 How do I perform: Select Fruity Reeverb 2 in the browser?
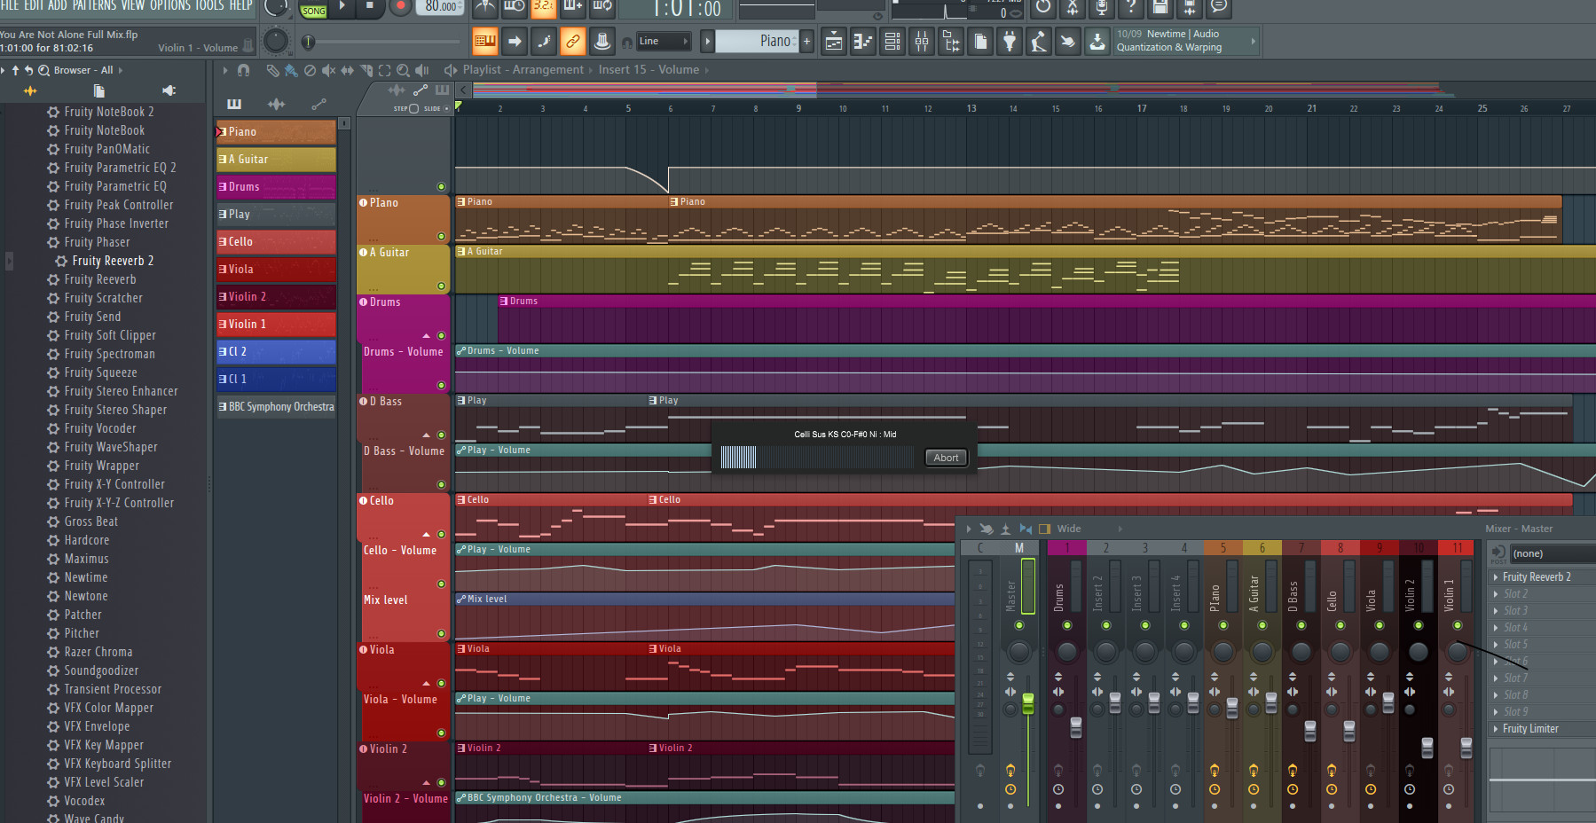(x=113, y=261)
